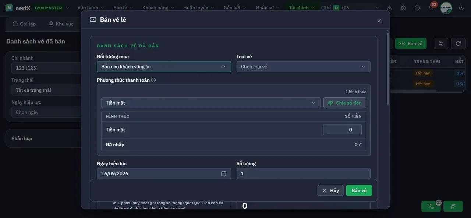
Task: Expand the GYM MASTER module switcher
Action: (52, 8)
